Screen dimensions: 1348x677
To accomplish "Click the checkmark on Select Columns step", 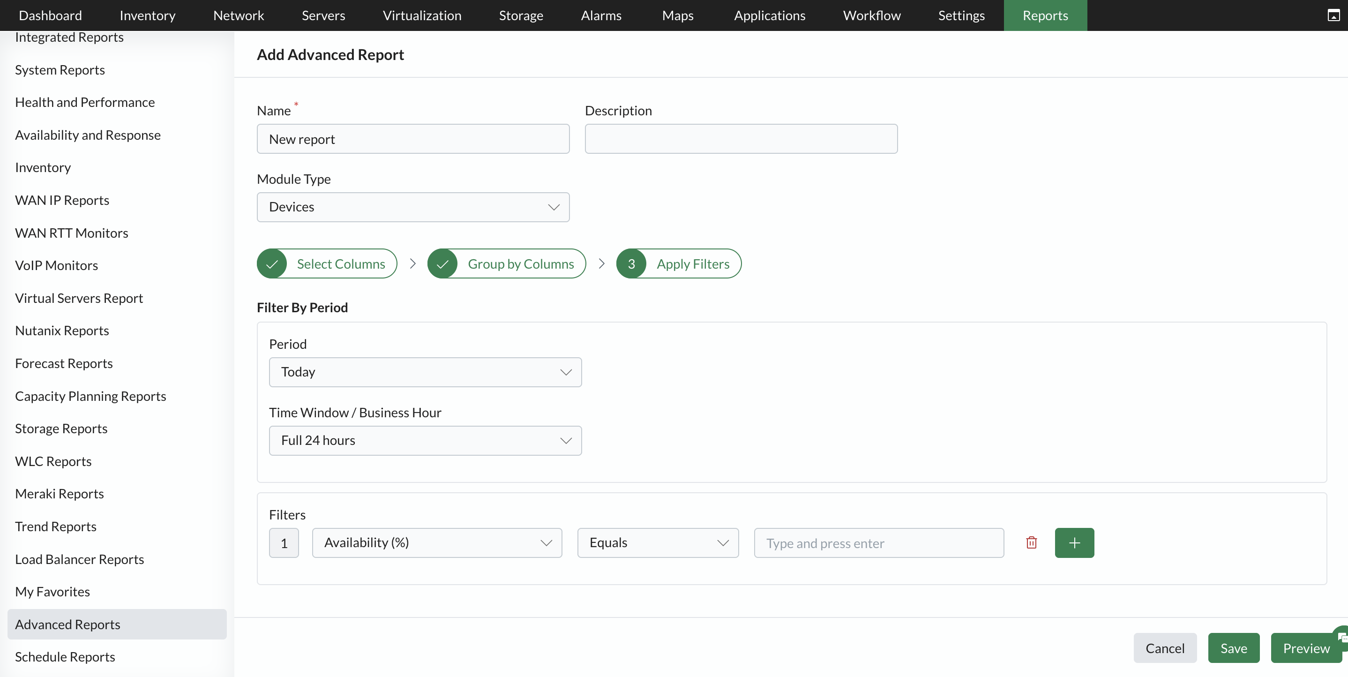I will point(271,263).
